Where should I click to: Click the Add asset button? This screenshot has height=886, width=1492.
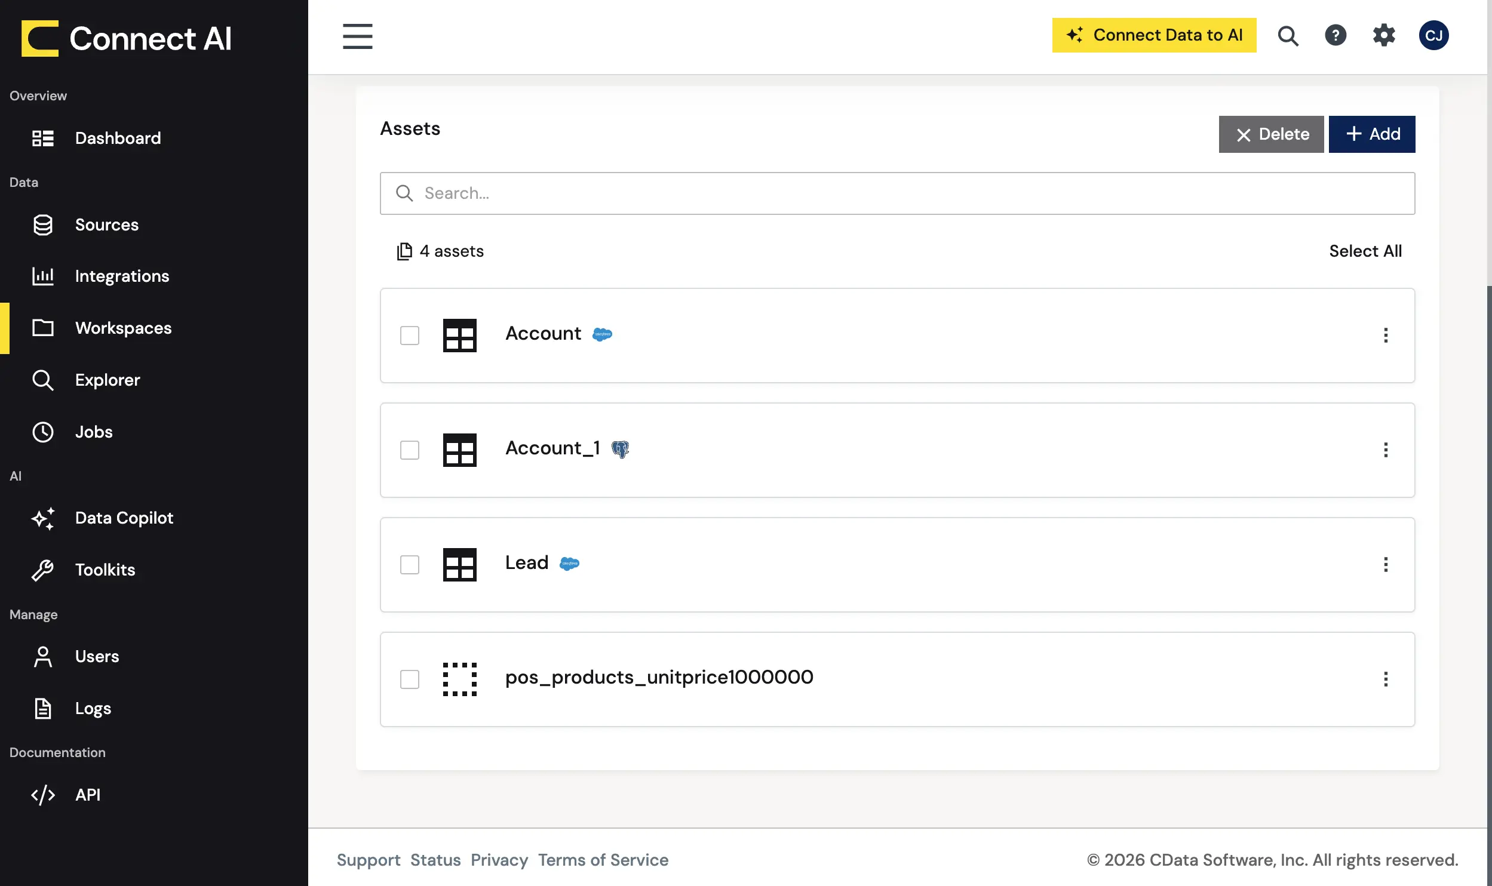point(1372,134)
